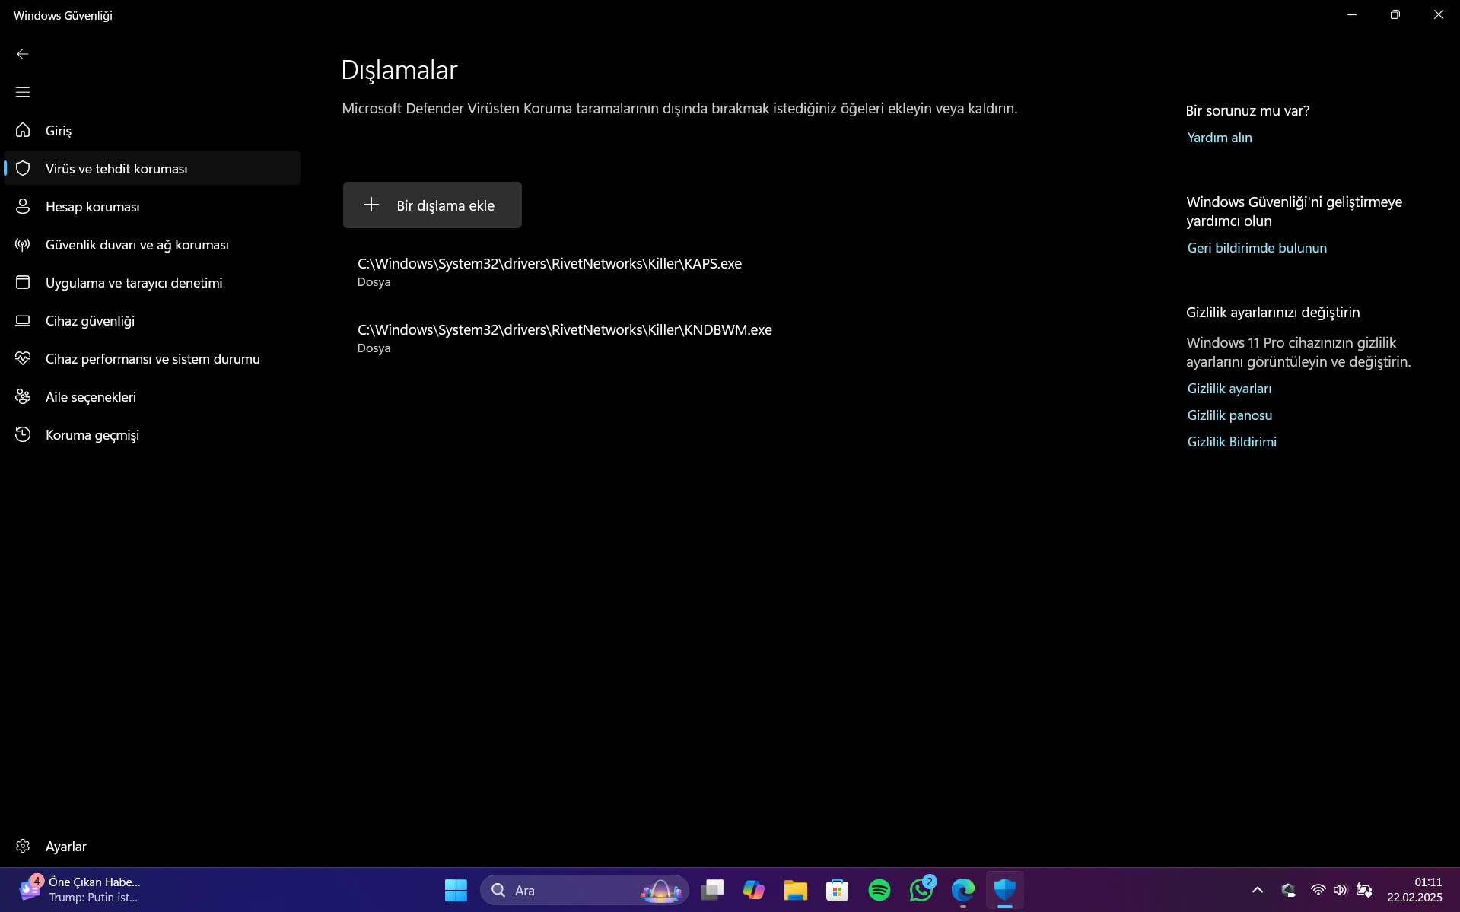Open Hesap koruması section
Image resolution: width=1460 pixels, height=912 pixels.
[152, 206]
